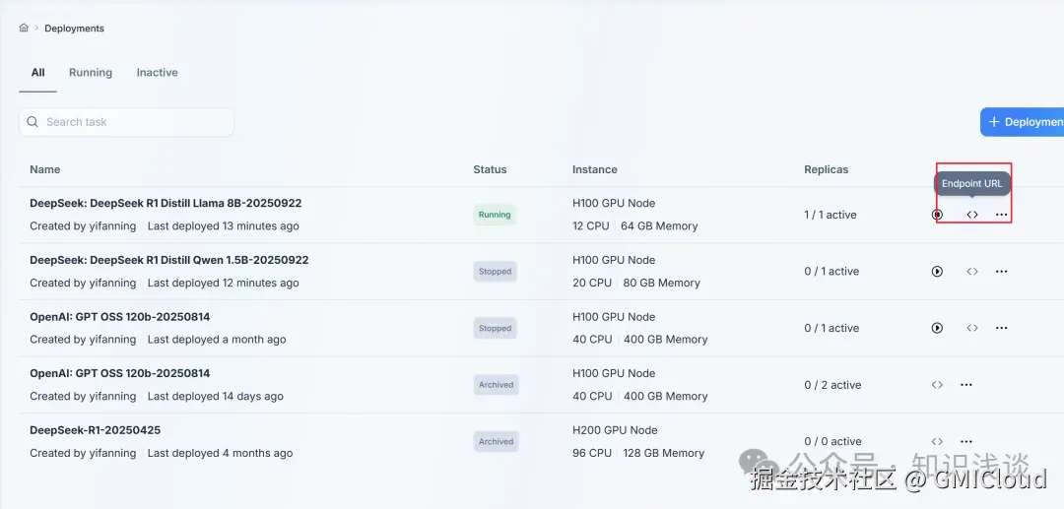Stop the DeepSeek R1 Distill Llama 8B deployment
This screenshot has width=1064, height=509.
pos(937,215)
